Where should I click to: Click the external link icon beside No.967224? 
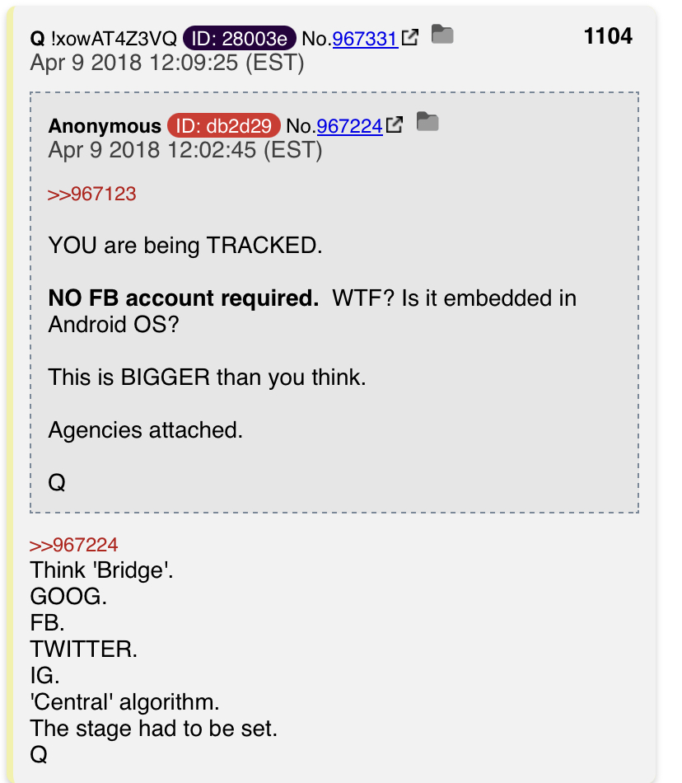[x=395, y=124]
